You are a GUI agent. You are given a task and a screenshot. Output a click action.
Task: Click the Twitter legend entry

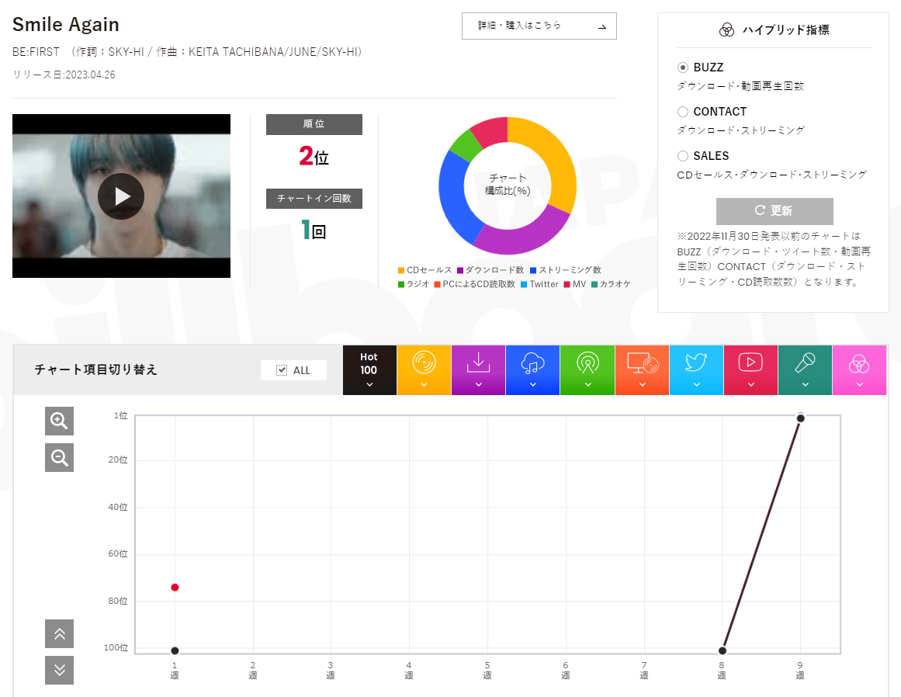click(x=539, y=284)
